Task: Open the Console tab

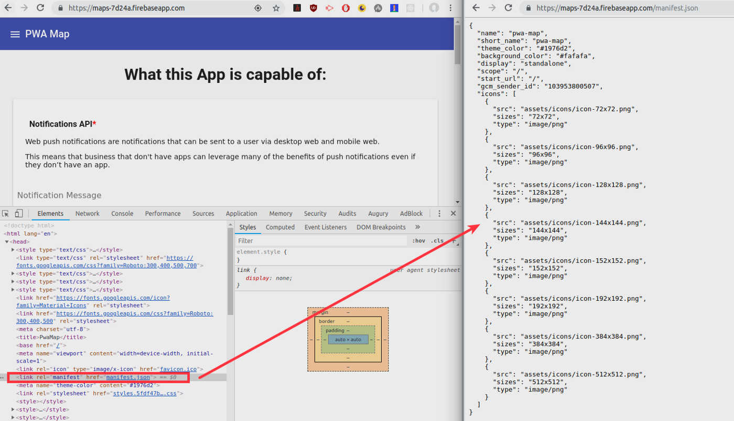Action: [122, 214]
